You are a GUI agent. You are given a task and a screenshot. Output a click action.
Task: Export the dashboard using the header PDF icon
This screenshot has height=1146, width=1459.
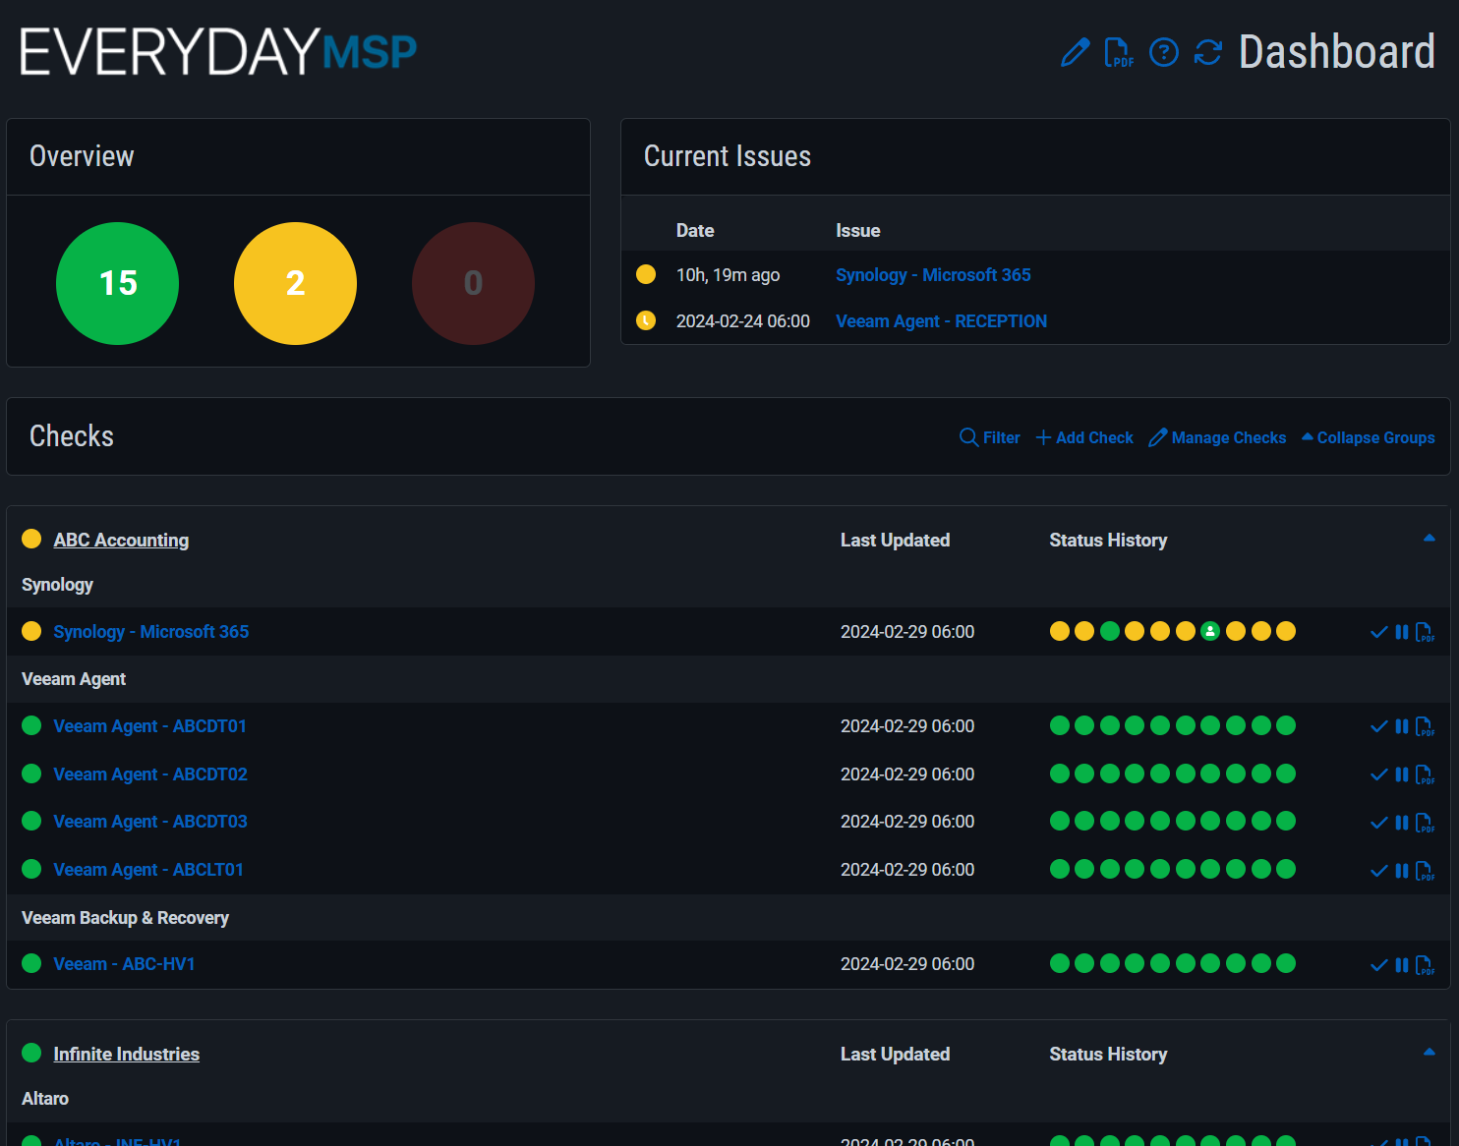tap(1119, 52)
